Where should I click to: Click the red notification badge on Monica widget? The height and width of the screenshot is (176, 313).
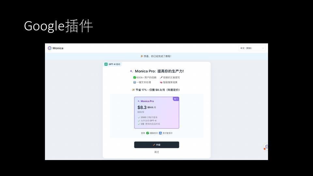(x=264, y=149)
